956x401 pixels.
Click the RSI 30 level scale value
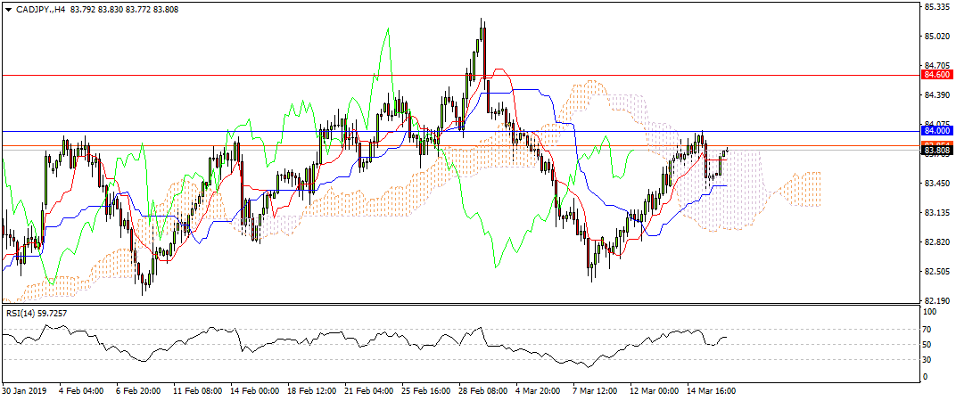(928, 360)
